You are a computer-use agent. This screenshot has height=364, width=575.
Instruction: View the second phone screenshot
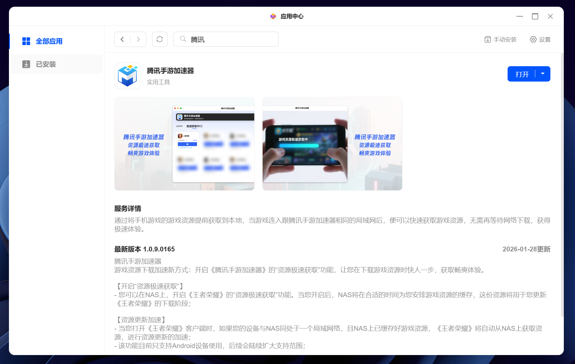332,143
